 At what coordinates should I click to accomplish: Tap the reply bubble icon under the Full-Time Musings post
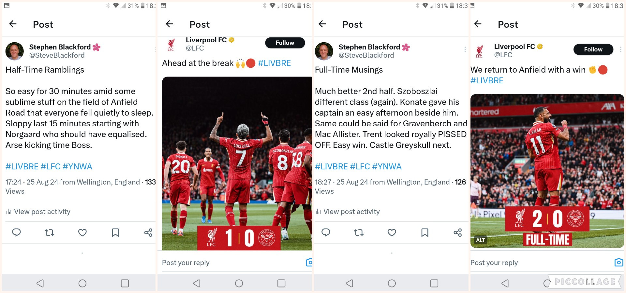[x=326, y=232]
